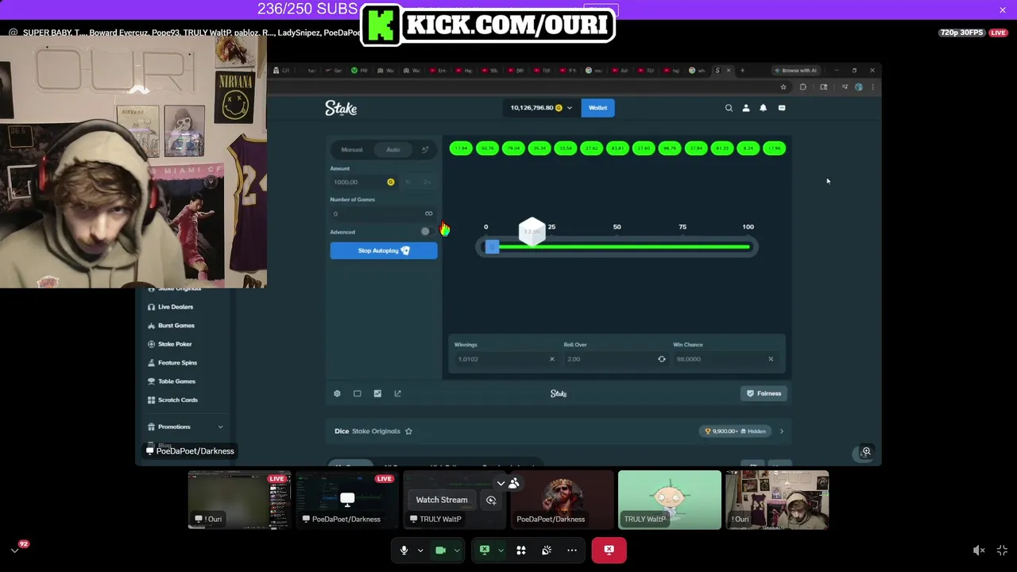The width and height of the screenshot is (1017, 572).
Task: Click the green dice range bar
Action: 624,247
